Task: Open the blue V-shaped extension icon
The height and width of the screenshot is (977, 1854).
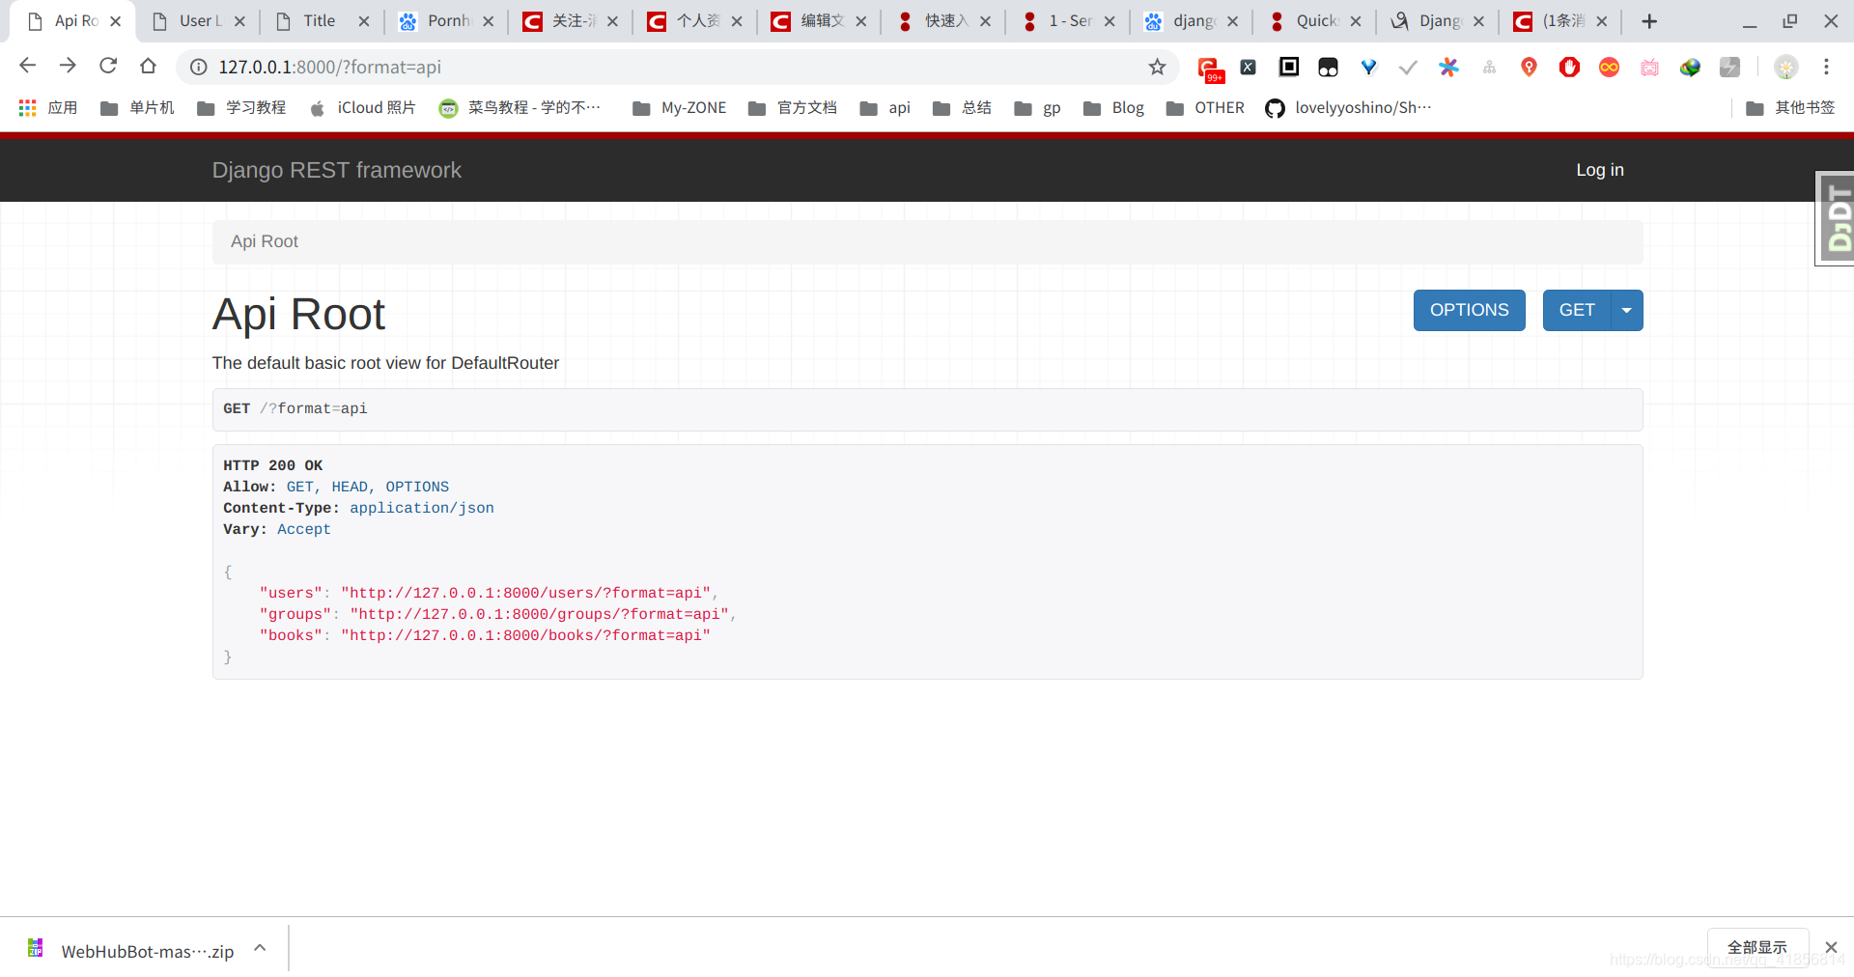Action: coord(1368,67)
